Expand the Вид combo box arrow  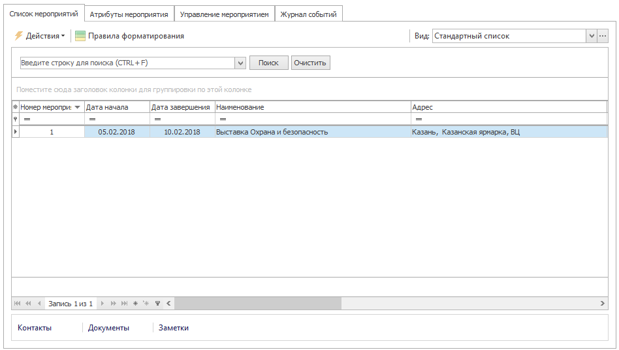[592, 36]
